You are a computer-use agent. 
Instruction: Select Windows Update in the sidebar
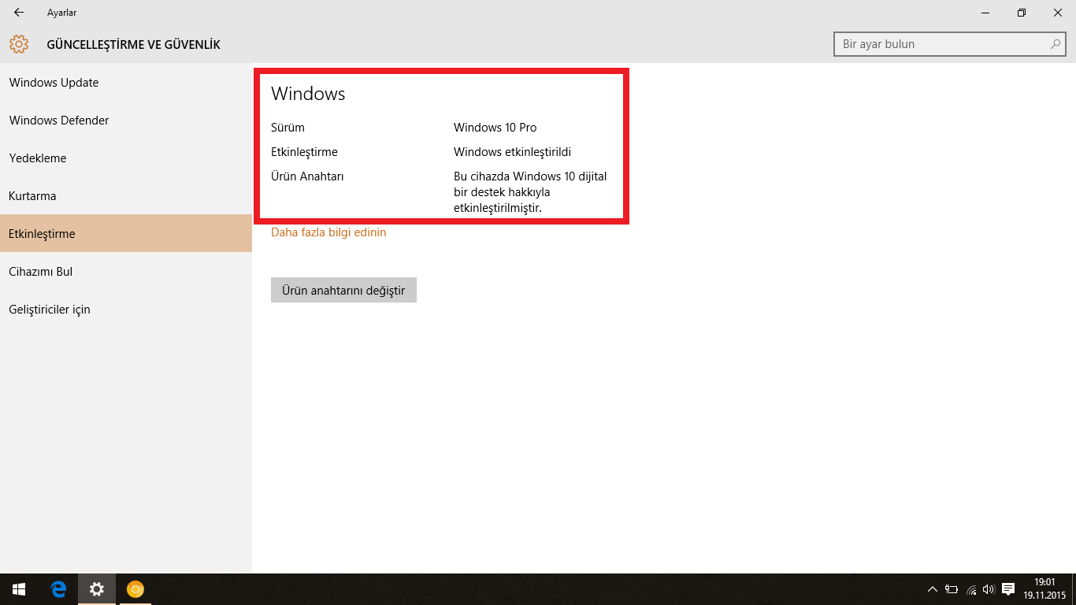click(x=54, y=83)
